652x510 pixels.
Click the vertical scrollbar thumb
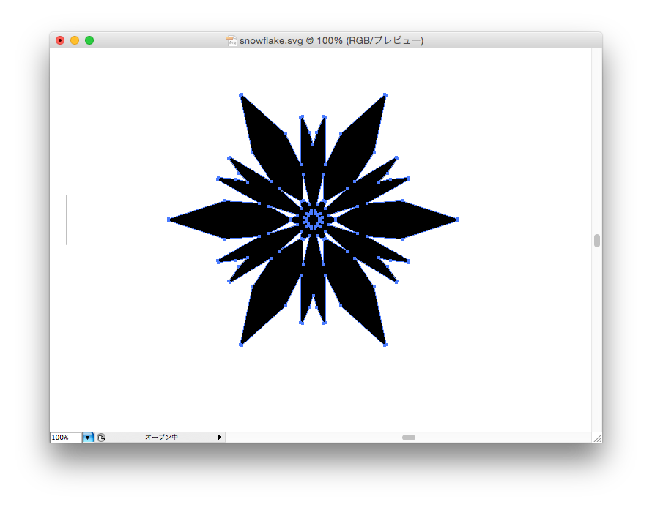pyautogui.click(x=597, y=241)
